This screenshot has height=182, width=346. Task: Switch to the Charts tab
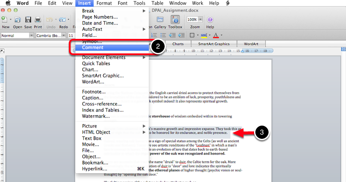pyautogui.click(x=178, y=44)
